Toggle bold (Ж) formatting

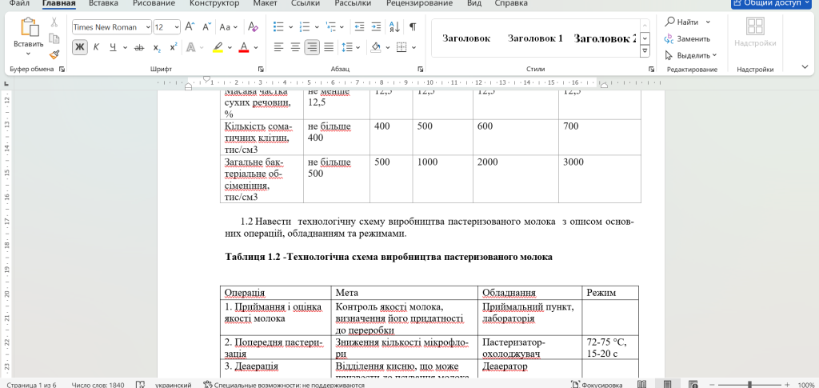tap(79, 47)
